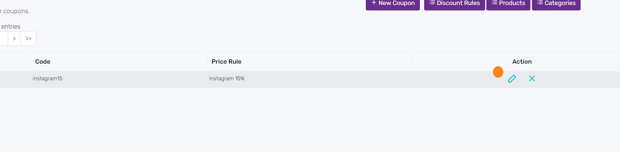The width and height of the screenshot is (620, 152).
Task: Go to the Products list
Action: coord(508,4)
